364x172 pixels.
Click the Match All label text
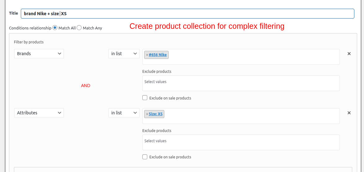pos(67,28)
